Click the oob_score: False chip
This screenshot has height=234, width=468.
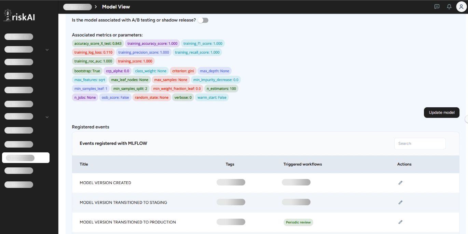[115, 98]
